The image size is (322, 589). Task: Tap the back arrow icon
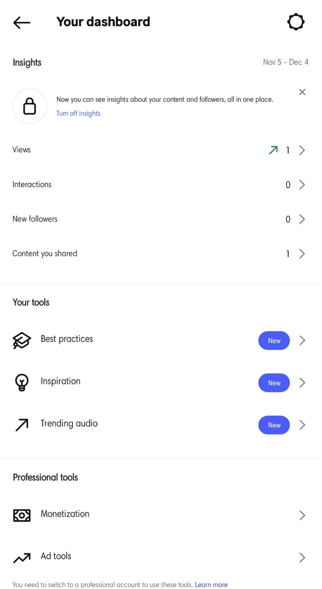[22, 22]
